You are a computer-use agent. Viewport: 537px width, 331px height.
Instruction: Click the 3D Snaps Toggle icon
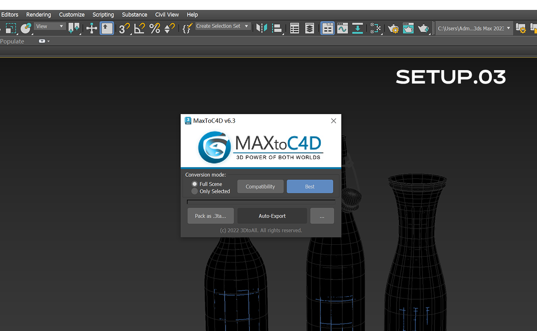(124, 29)
